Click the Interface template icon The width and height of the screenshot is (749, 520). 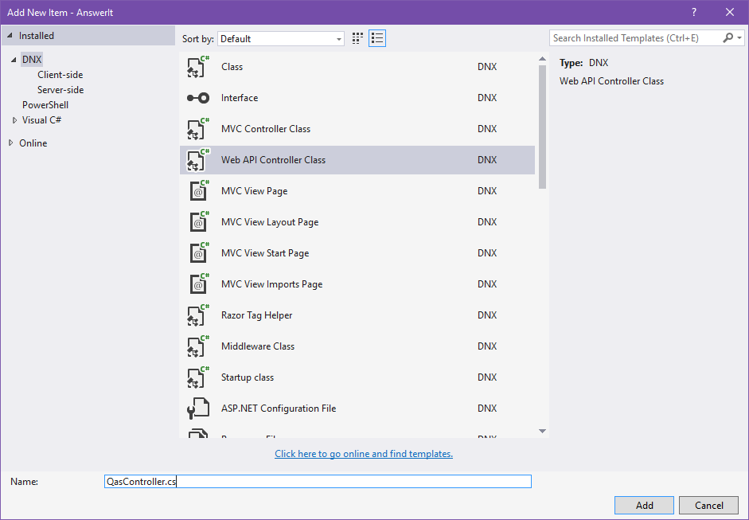click(x=197, y=98)
